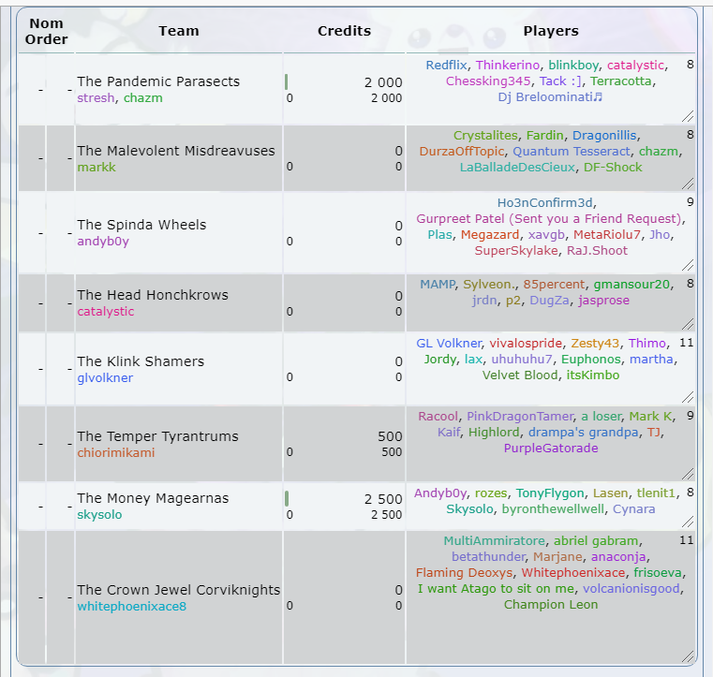713x677 pixels.
Task: Open player Redflix's link
Action: 446,66
